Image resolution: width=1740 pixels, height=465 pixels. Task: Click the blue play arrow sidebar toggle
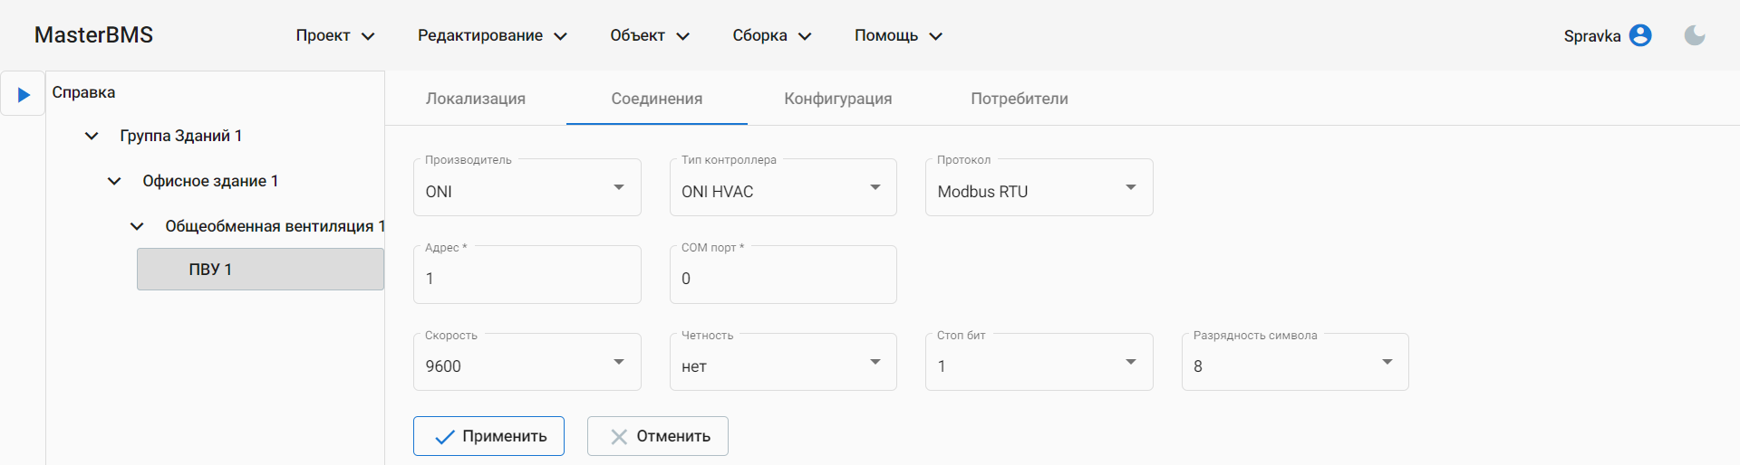(x=24, y=94)
